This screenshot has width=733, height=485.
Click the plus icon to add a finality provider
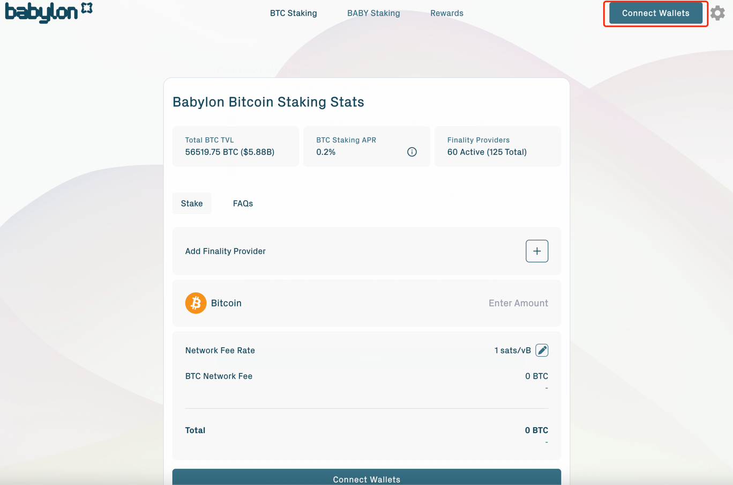[536, 251]
